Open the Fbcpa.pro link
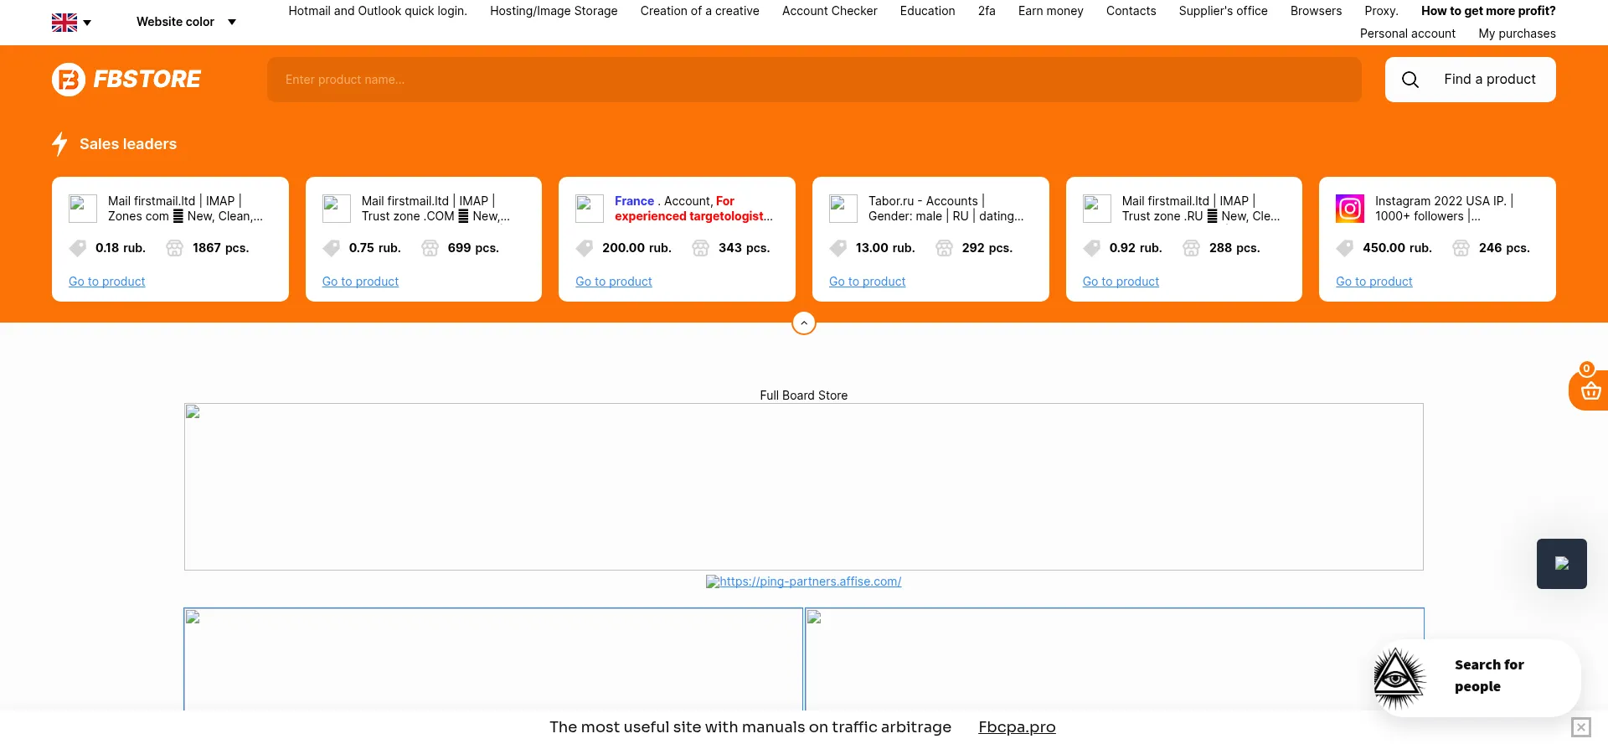 coord(1017,727)
